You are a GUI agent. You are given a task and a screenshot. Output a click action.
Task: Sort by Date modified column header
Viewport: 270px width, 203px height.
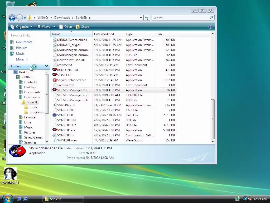coord(108,34)
